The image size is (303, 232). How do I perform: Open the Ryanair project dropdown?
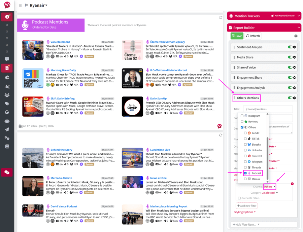pyautogui.click(x=38, y=5)
